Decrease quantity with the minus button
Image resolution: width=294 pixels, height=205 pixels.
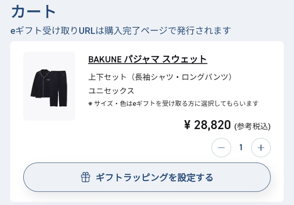click(221, 148)
